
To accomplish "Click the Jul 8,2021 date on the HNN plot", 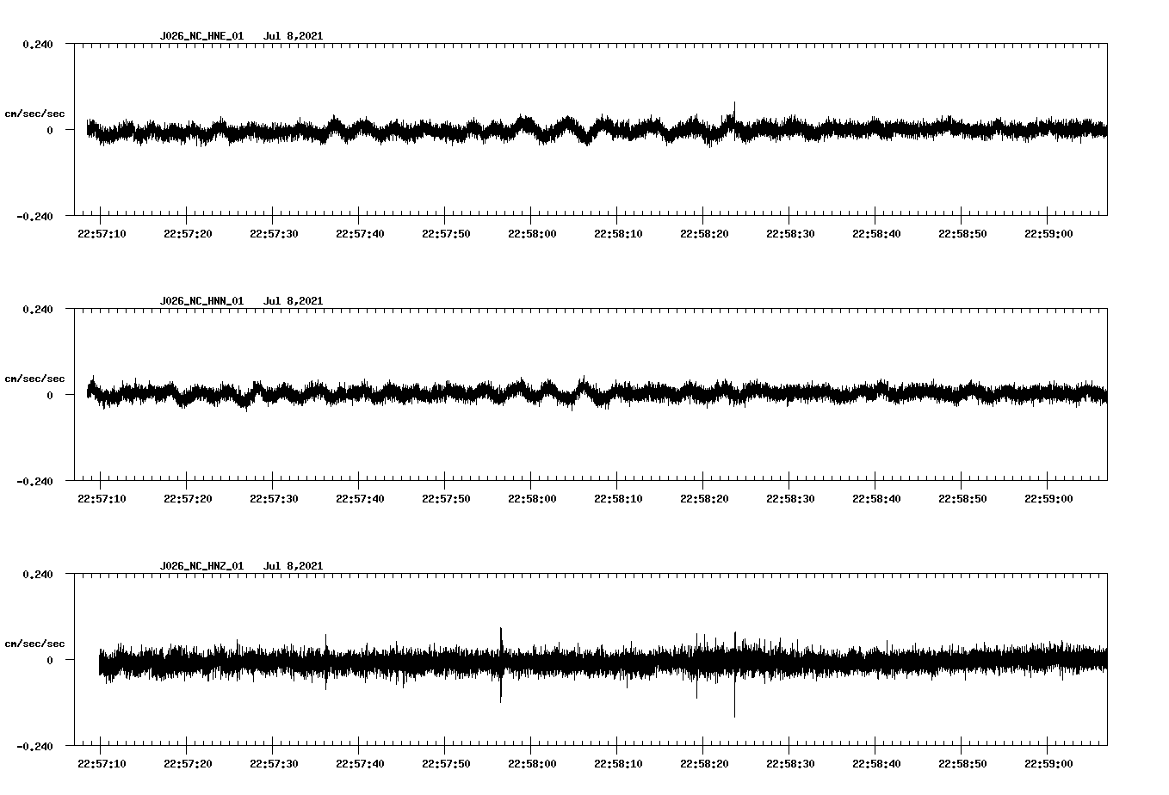I will point(293,301).
